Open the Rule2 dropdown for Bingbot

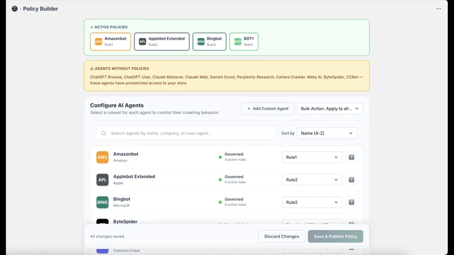(x=312, y=202)
